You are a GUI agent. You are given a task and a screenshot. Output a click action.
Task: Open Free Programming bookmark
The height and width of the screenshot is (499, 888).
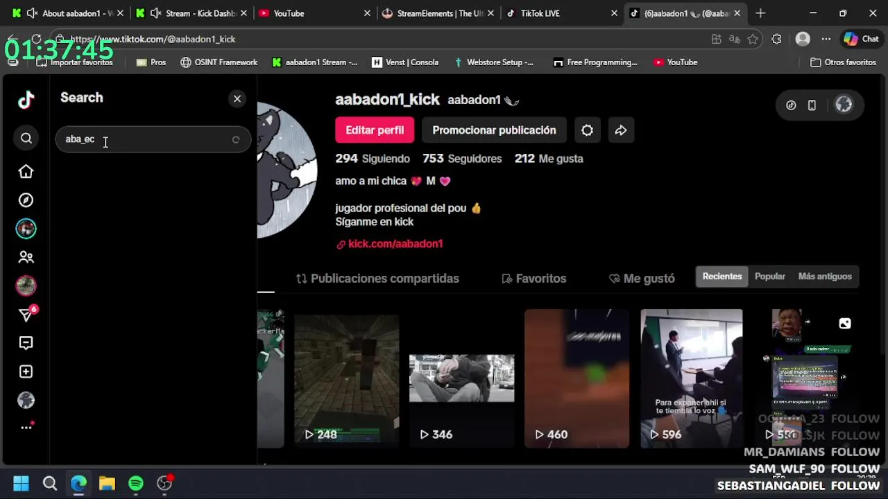[595, 62]
